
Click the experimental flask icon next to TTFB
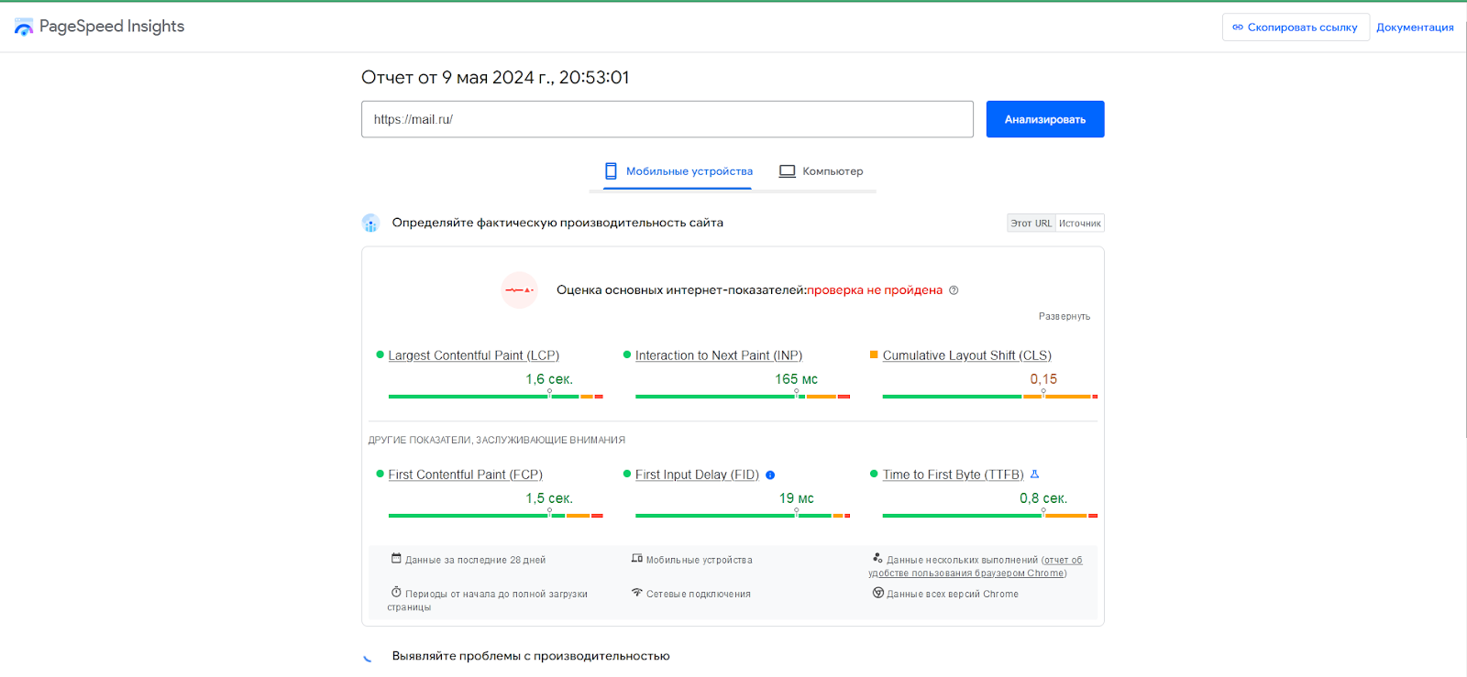click(1034, 475)
